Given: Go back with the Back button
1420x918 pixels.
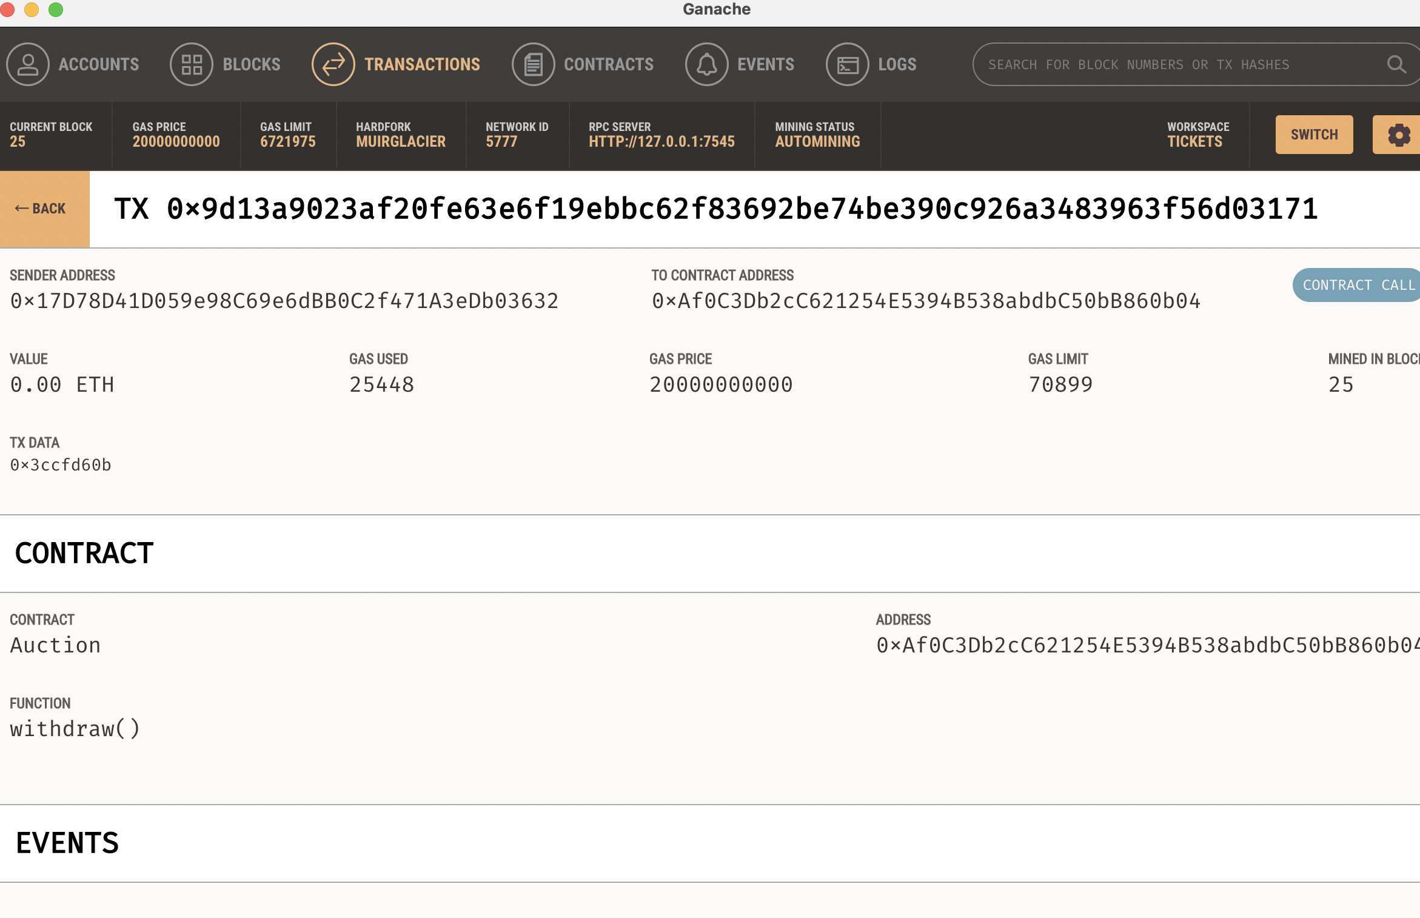Looking at the screenshot, I should coord(45,209).
